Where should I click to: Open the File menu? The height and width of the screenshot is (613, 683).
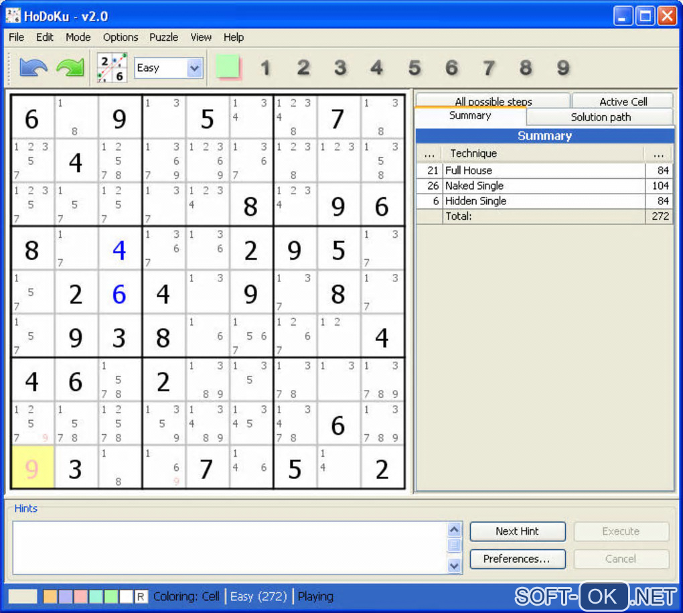point(17,38)
